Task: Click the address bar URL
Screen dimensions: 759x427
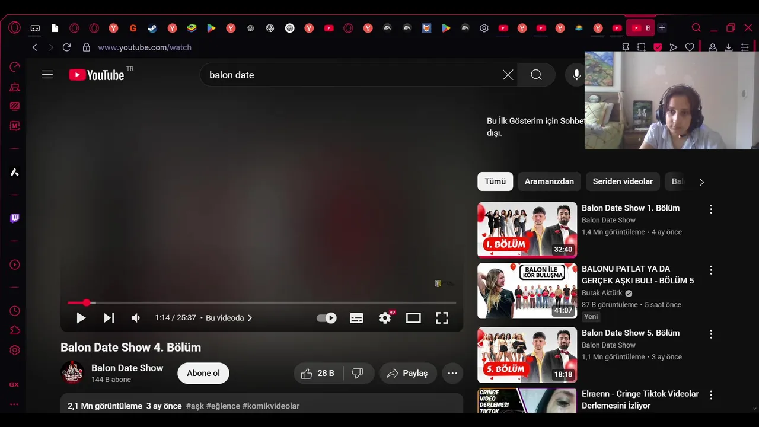Action: click(145, 47)
